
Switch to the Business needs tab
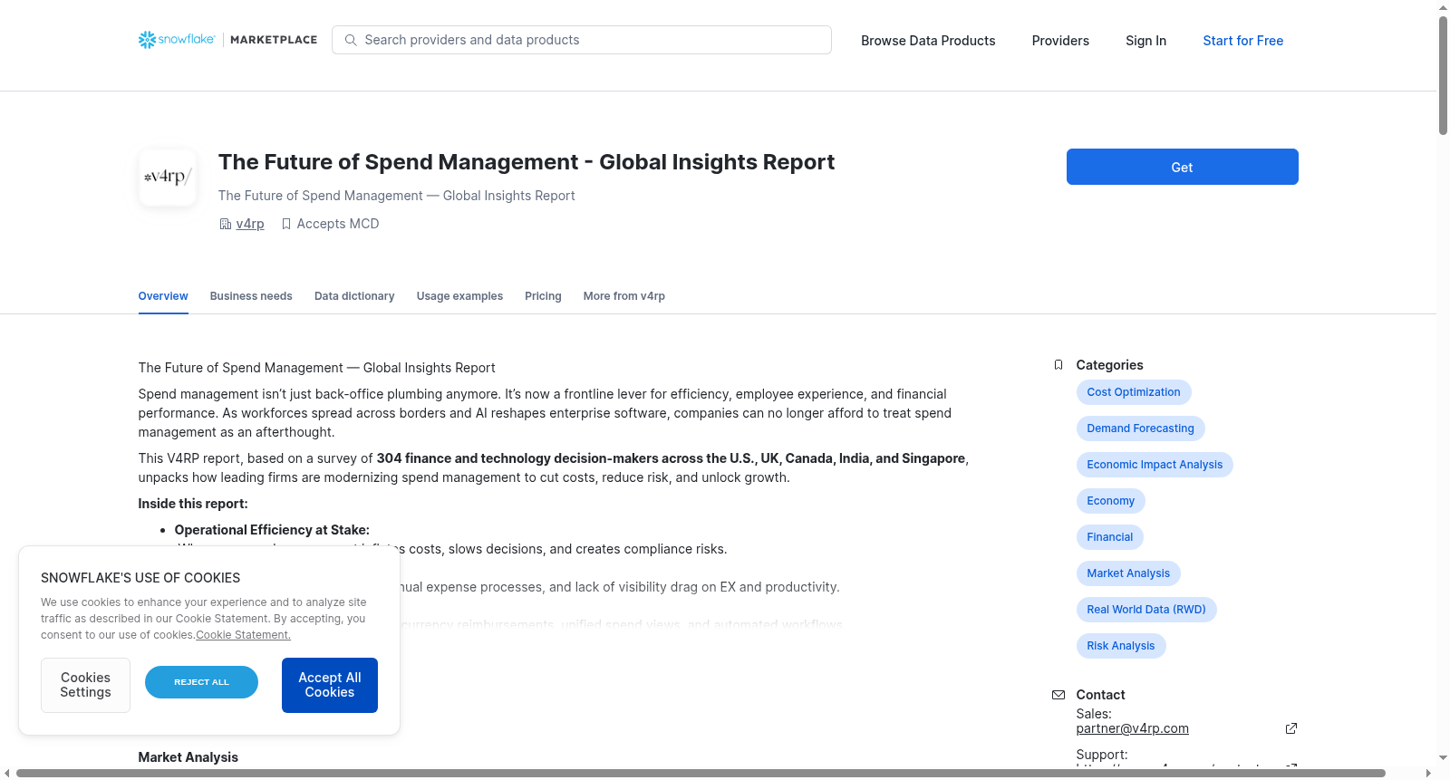click(251, 296)
